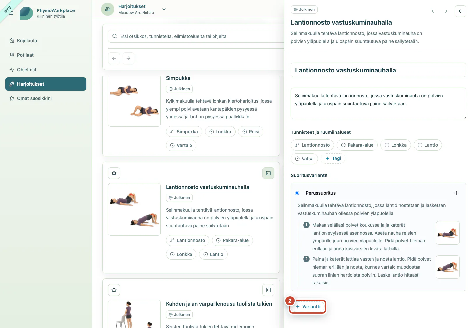The width and height of the screenshot is (473, 328).
Task: Favorite the Kahden jalan varpaillenousu card star
Action: click(x=114, y=290)
